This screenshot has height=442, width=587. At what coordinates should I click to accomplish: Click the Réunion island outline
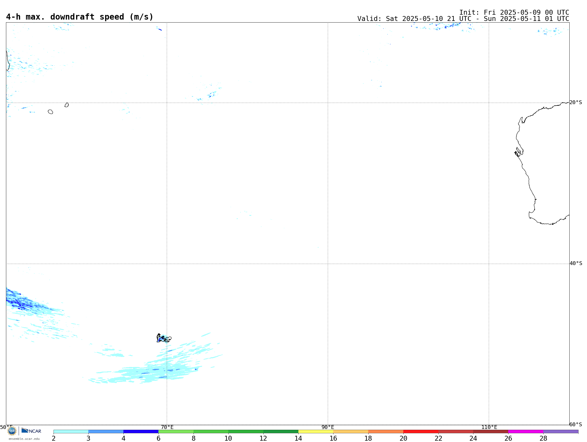(x=50, y=112)
